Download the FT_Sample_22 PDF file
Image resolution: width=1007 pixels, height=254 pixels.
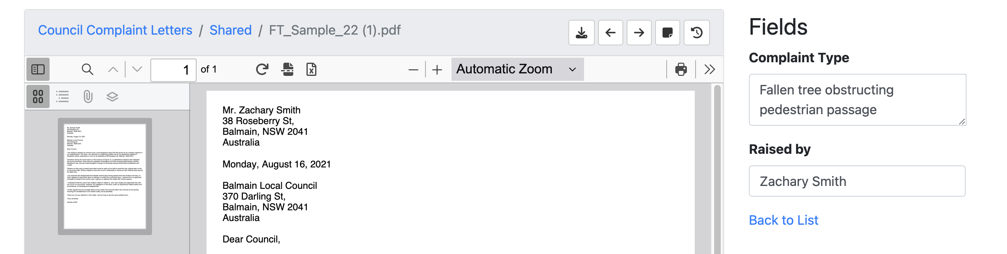point(582,33)
